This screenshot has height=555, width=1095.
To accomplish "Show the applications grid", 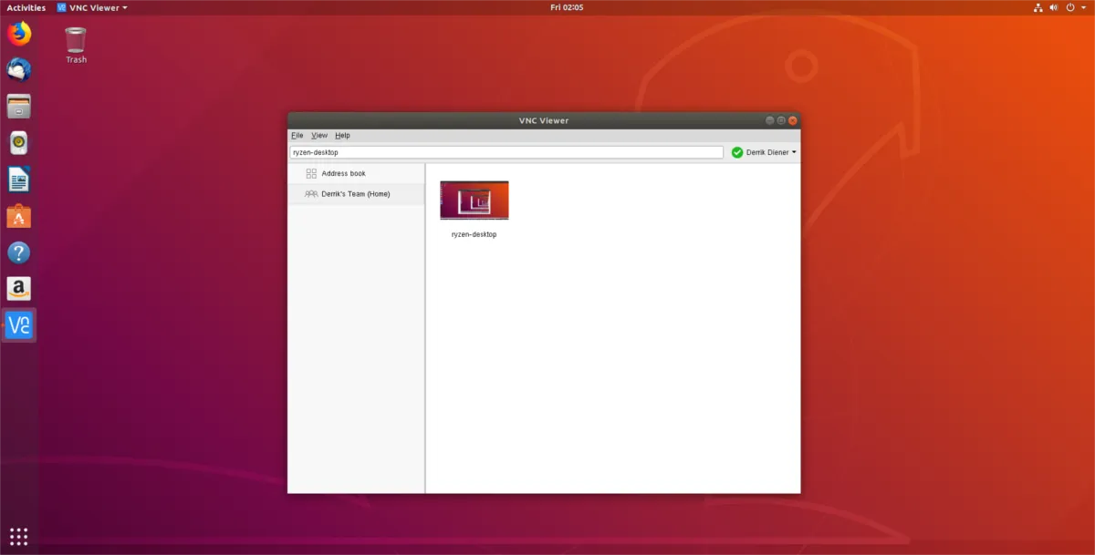I will tap(19, 536).
